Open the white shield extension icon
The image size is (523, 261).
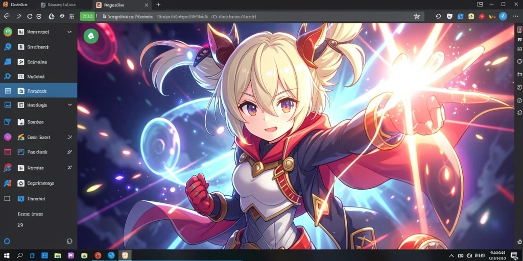(449, 16)
